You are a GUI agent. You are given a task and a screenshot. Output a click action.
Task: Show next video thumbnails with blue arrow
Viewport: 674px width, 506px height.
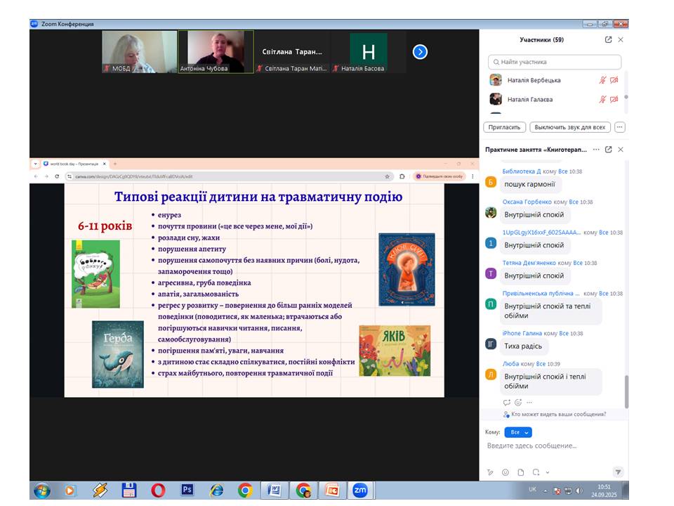[x=420, y=51]
